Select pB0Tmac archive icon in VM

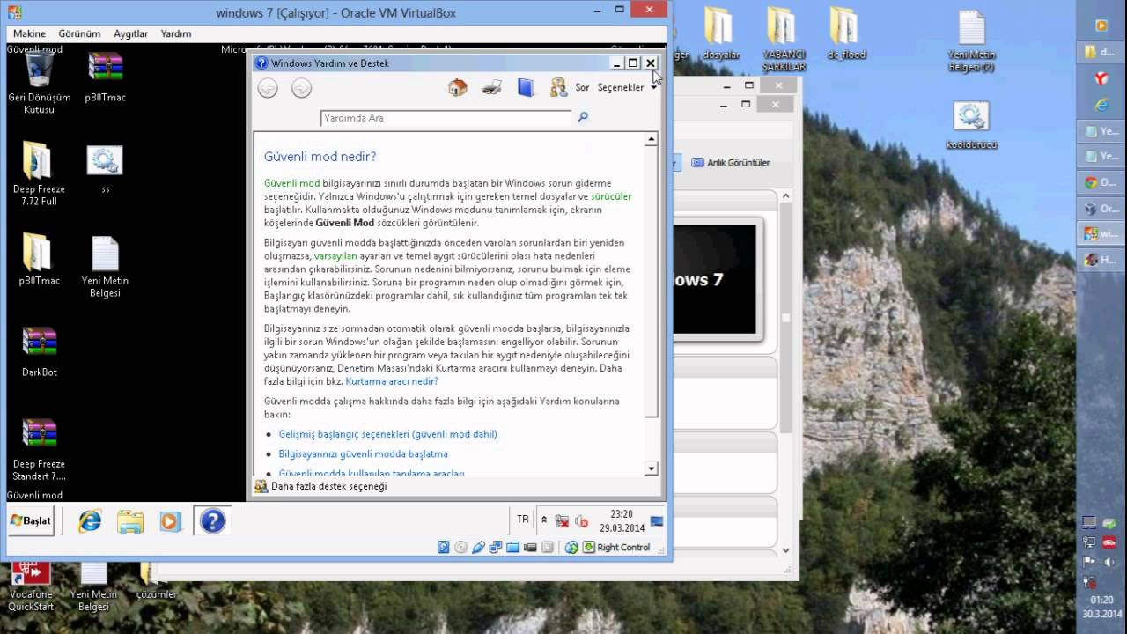click(106, 77)
